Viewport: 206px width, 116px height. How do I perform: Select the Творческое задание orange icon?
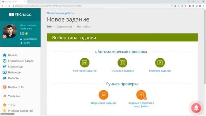(x=104, y=95)
